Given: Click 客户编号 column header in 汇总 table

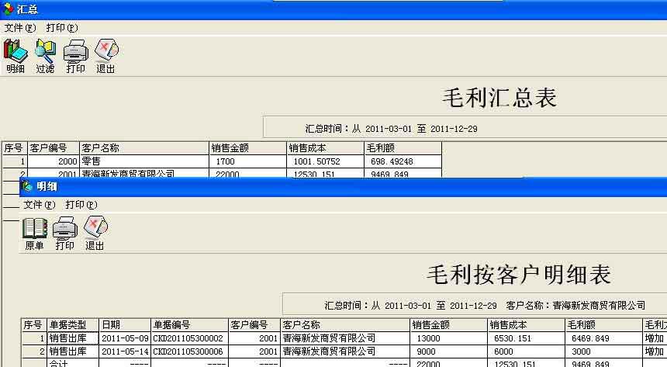Looking at the screenshot, I should point(54,148).
